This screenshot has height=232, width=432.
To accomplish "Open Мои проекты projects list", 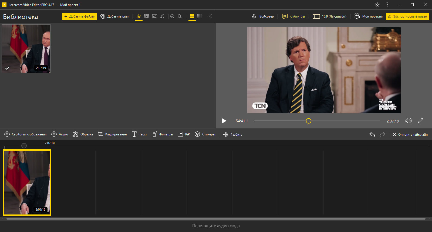I will [x=369, y=16].
